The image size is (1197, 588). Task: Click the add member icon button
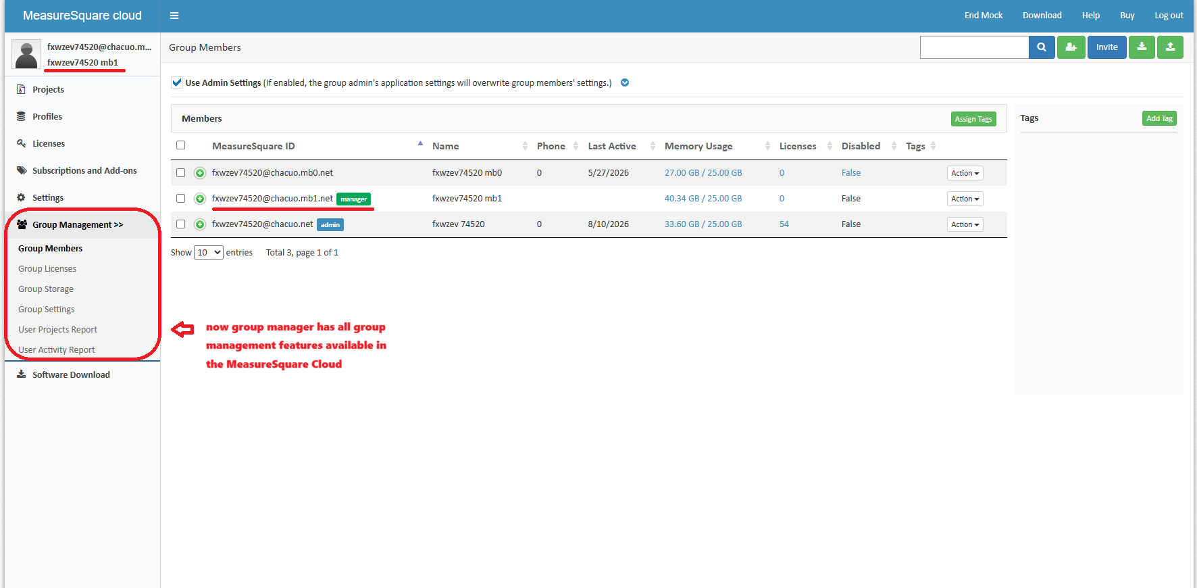[1071, 47]
